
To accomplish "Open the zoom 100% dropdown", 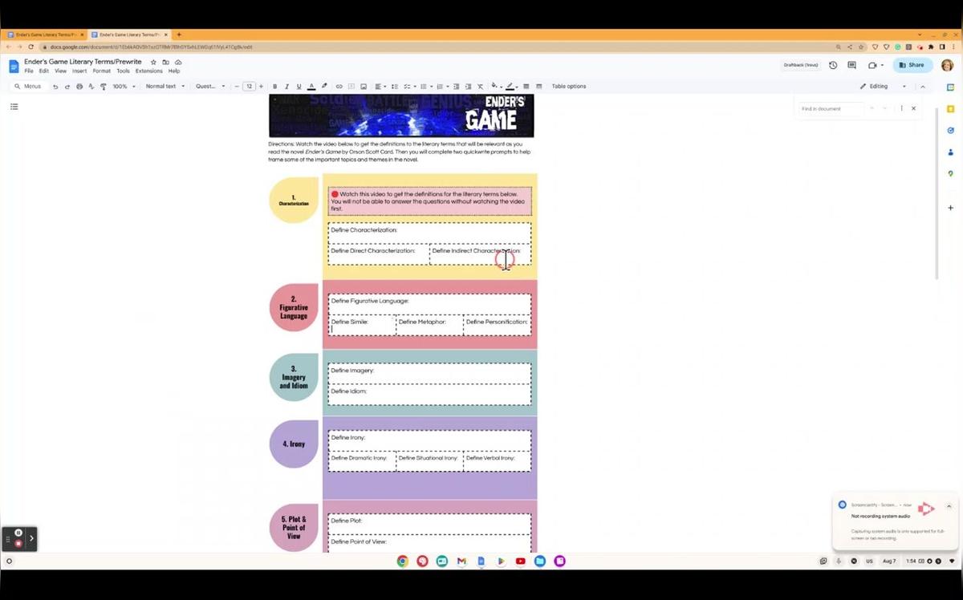I will coord(124,87).
